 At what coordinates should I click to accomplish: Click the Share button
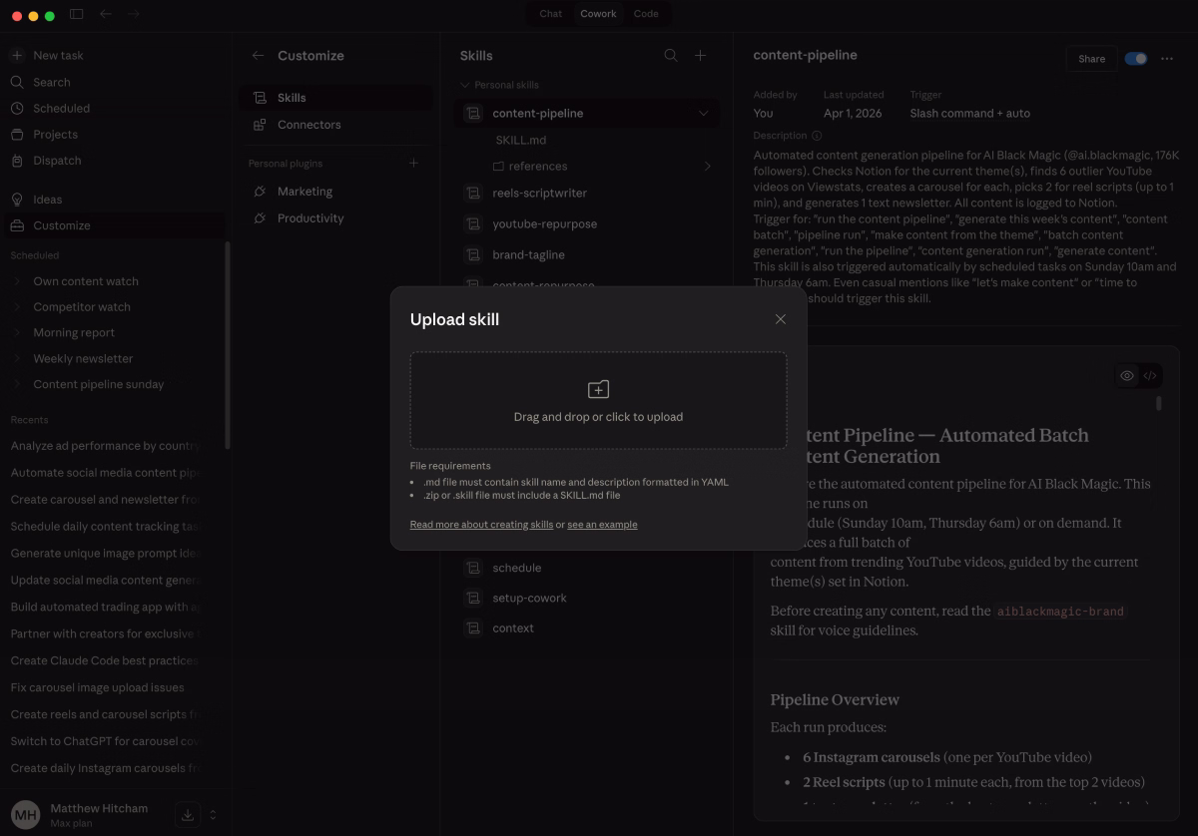(1091, 58)
